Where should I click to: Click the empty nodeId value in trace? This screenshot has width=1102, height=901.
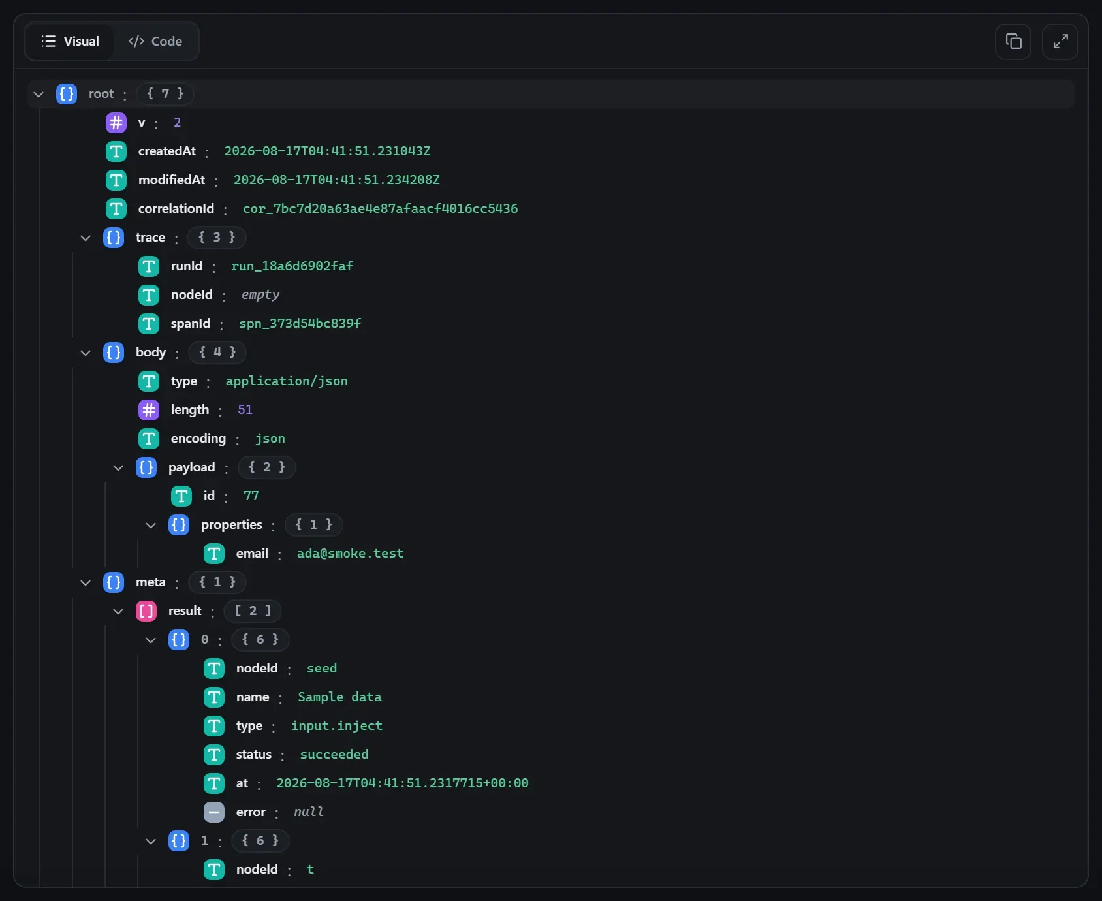click(260, 295)
